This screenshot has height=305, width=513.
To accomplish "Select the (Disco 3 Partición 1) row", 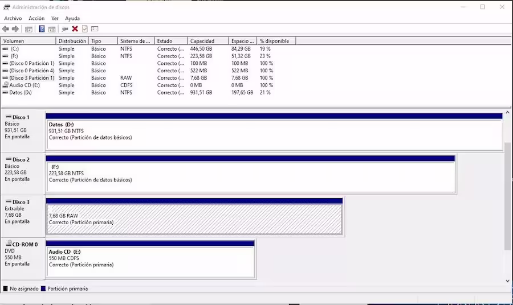I will click(x=149, y=78).
